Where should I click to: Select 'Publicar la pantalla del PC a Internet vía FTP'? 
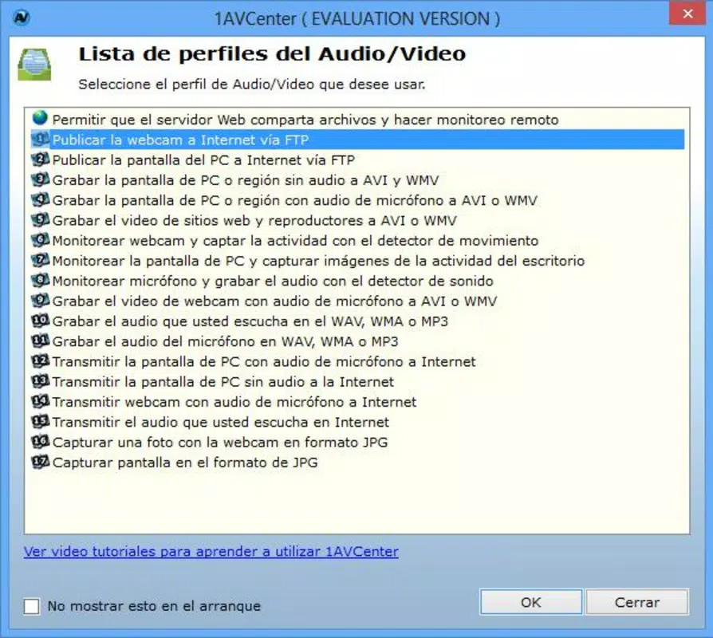coord(203,160)
